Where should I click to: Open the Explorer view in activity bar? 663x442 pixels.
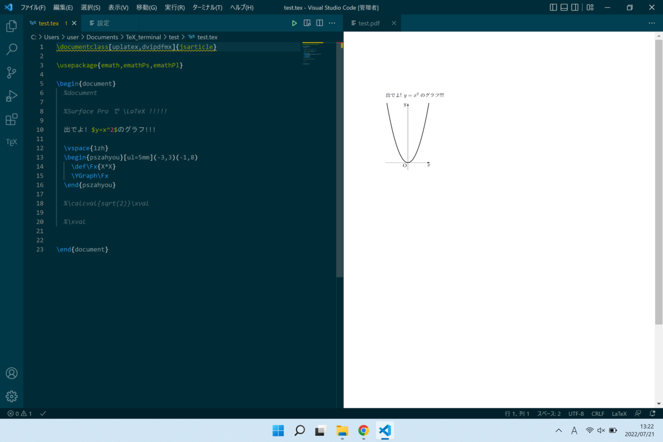pos(11,26)
